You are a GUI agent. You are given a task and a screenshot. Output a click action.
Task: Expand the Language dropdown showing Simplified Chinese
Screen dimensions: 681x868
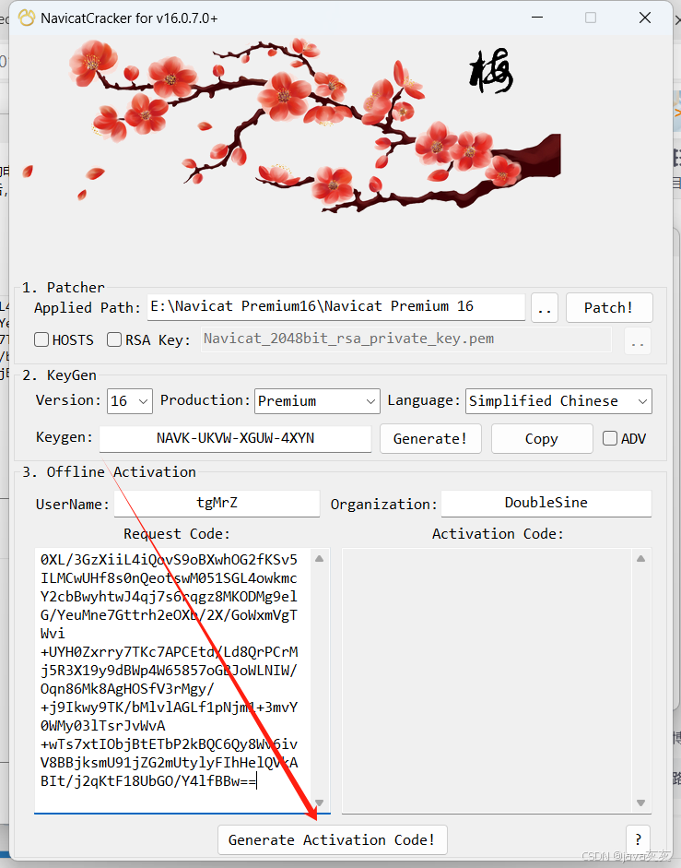click(x=558, y=400)
